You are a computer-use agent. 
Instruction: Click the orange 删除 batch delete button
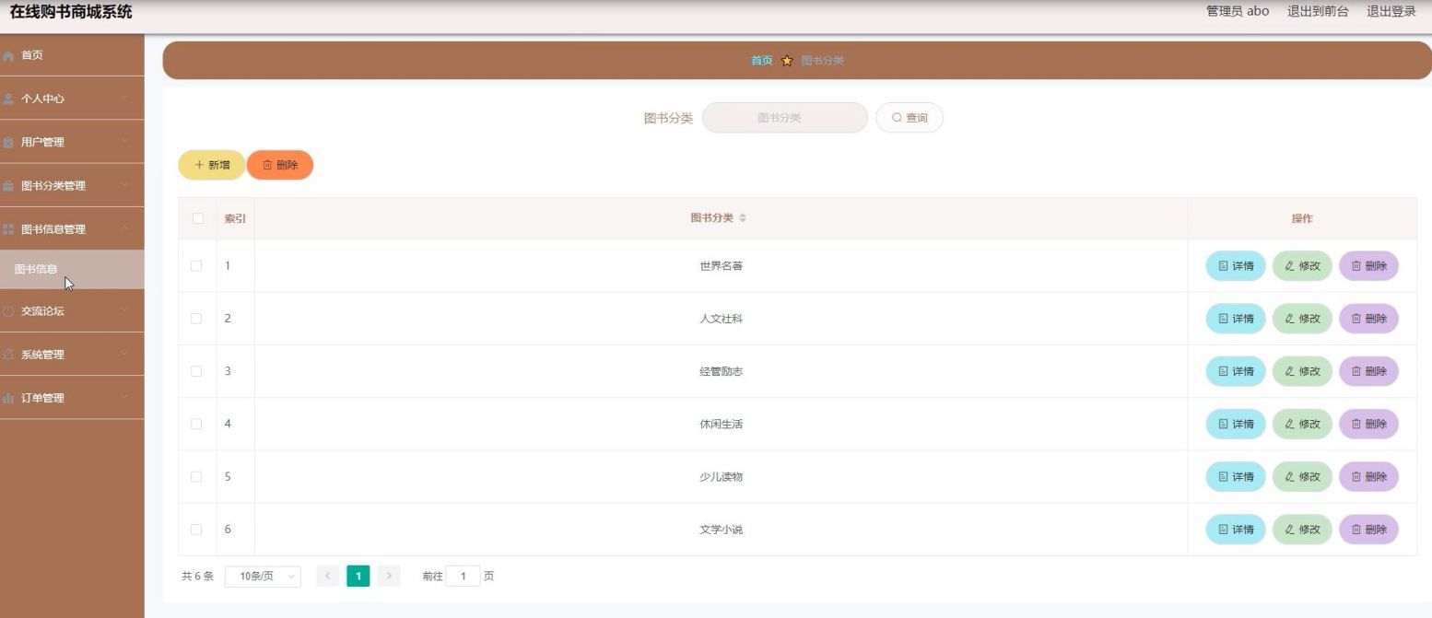tap(280, 165)
